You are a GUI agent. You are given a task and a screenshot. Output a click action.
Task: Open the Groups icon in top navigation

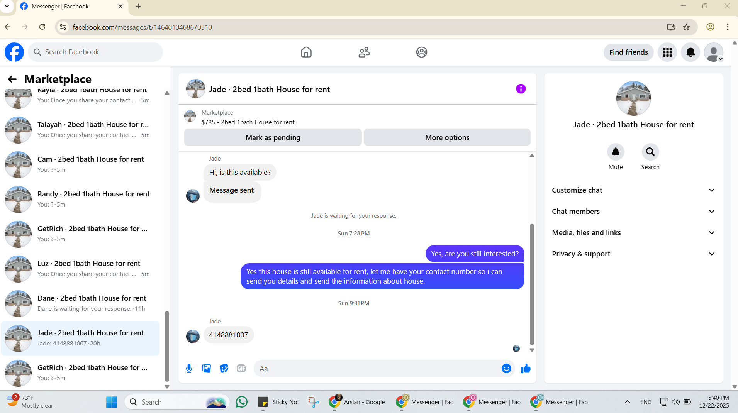point(422,52)
